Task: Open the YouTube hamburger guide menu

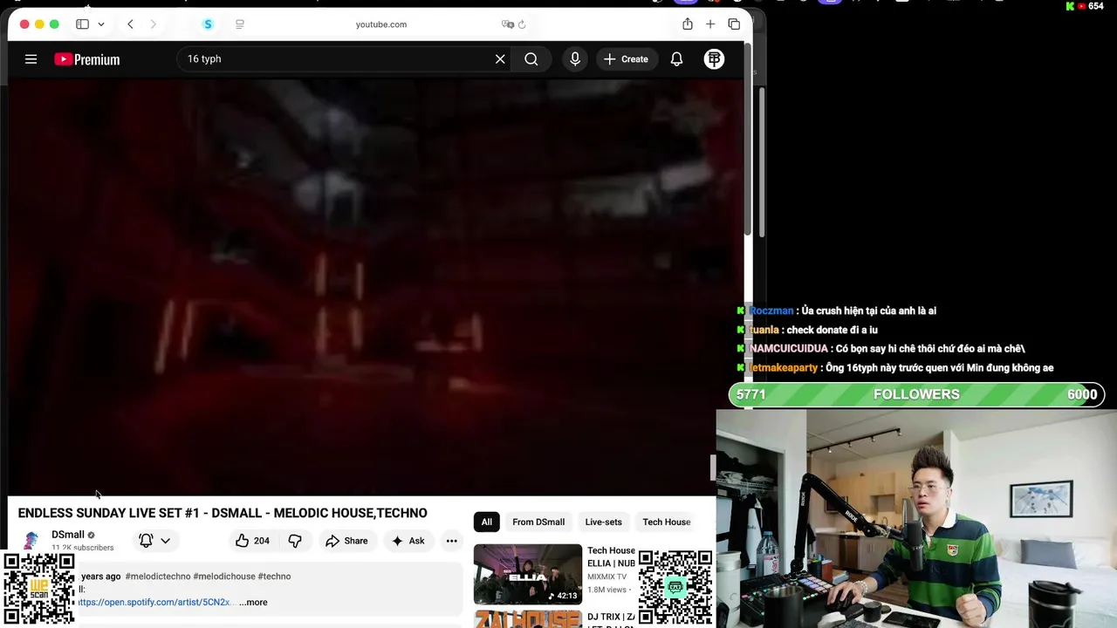Action: click(31, 59)
